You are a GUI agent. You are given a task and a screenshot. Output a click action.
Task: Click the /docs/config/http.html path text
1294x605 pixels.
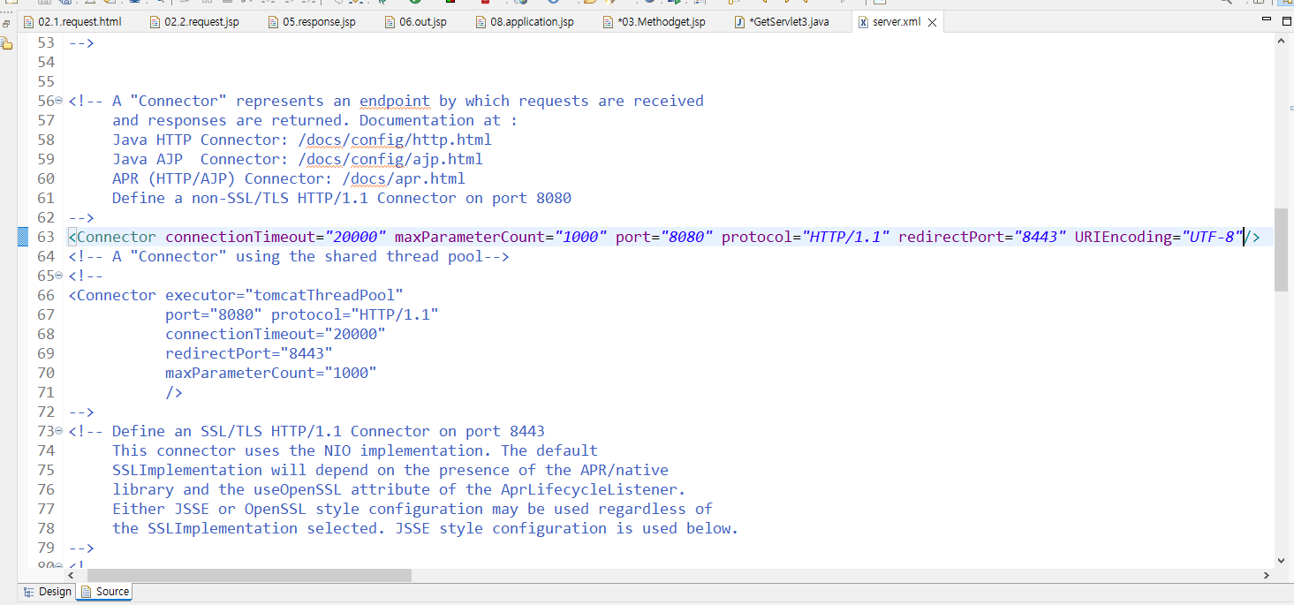(395, 140)
